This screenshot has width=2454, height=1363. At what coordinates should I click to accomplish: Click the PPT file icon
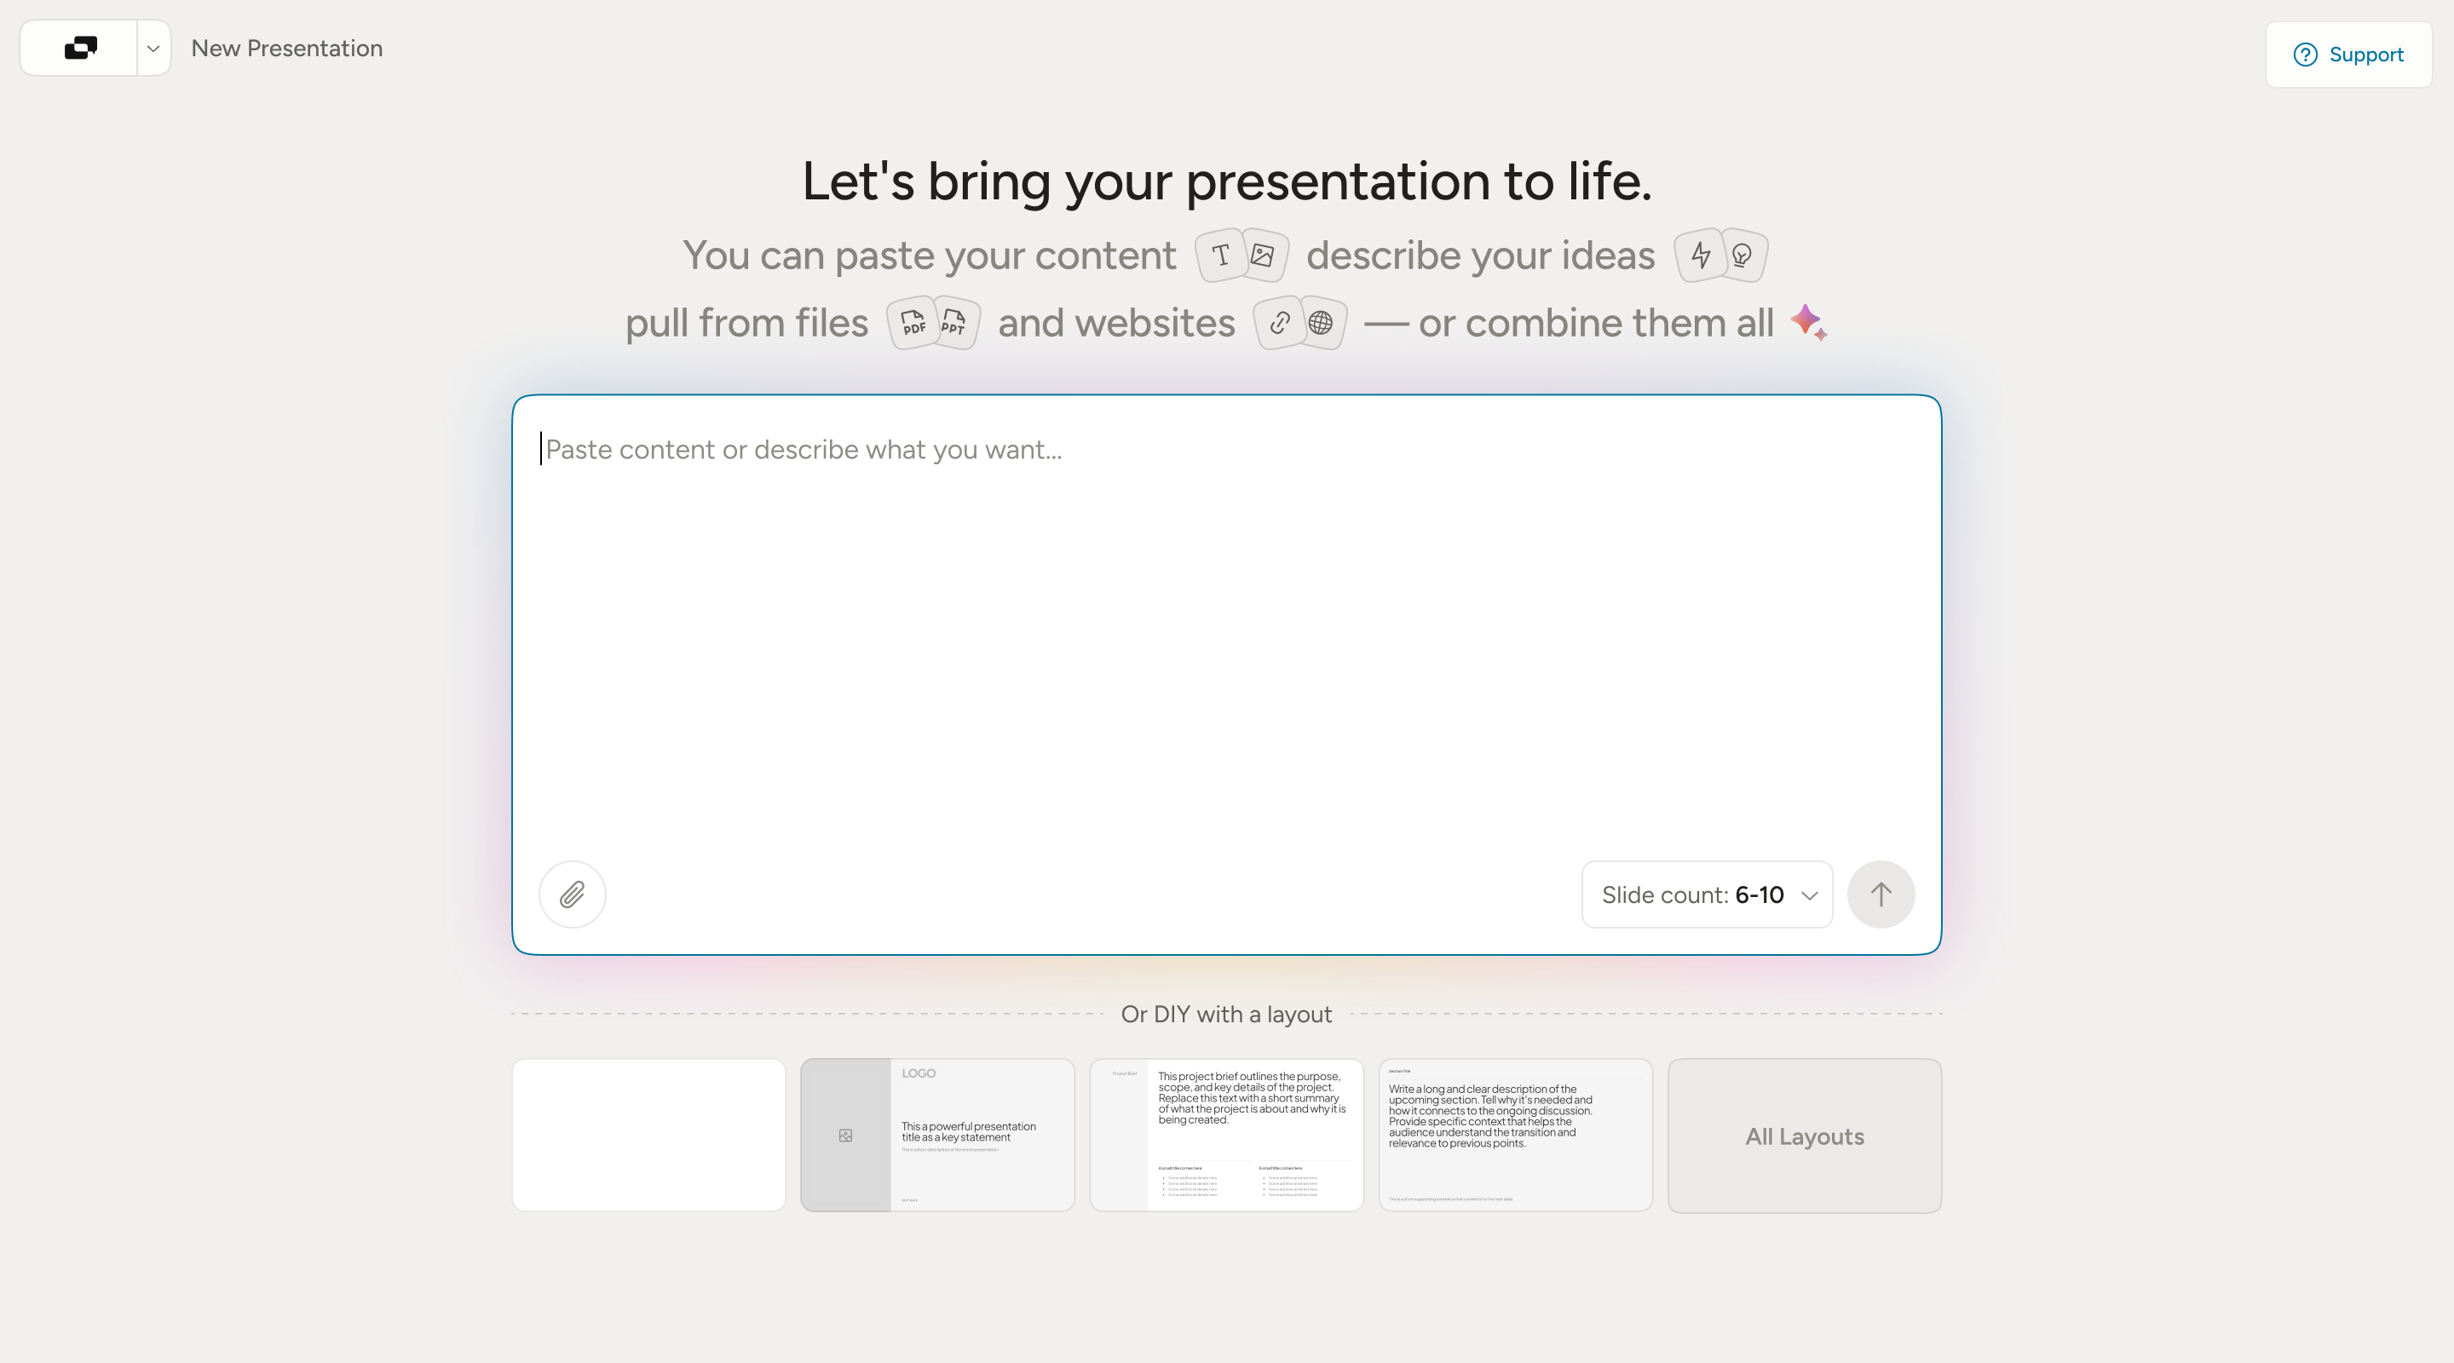(954, 323)
